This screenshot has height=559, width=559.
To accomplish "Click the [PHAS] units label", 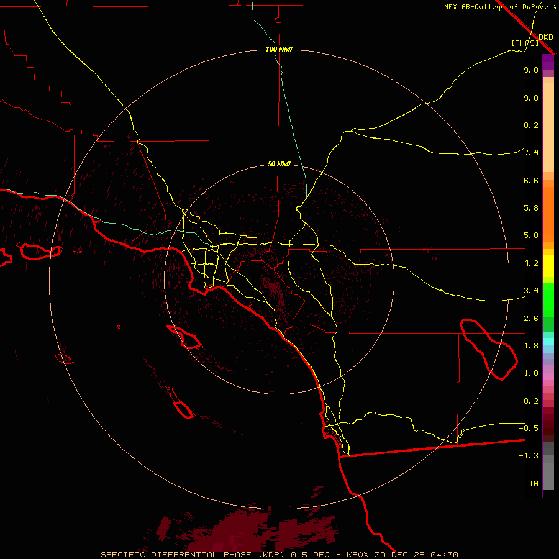I will click(525, 43).
